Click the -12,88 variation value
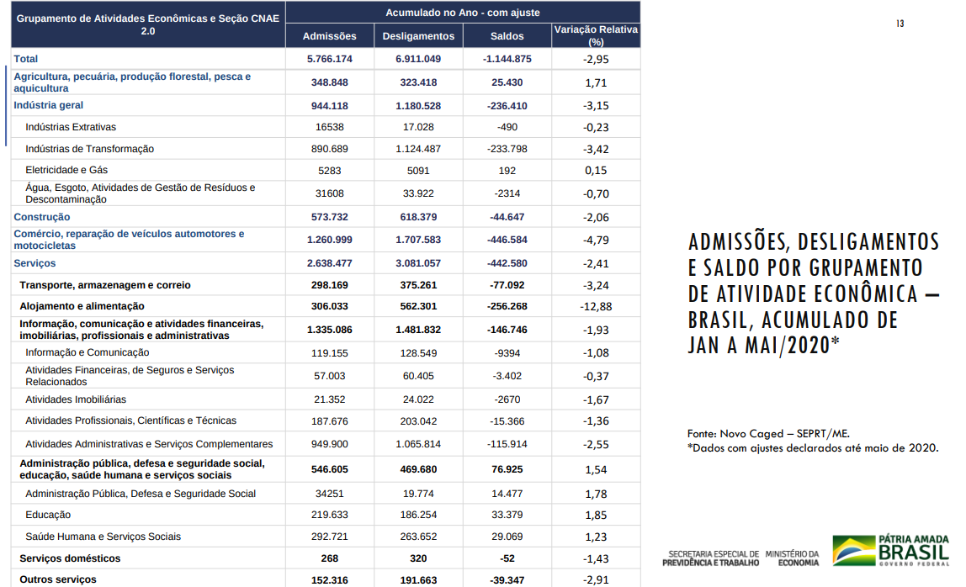This screenshot has height=587, width=966. click(x=596, y=306)
